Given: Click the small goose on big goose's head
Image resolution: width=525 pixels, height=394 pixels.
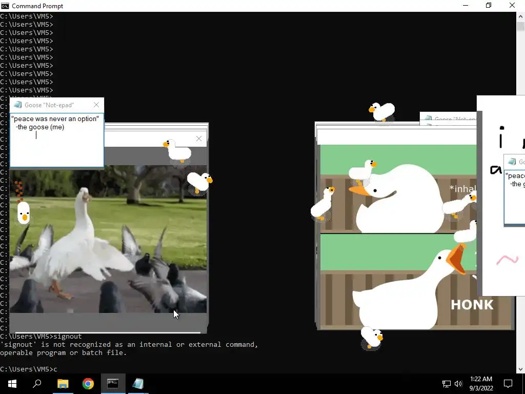Looking at the screenshot, I should pos(362,171).
